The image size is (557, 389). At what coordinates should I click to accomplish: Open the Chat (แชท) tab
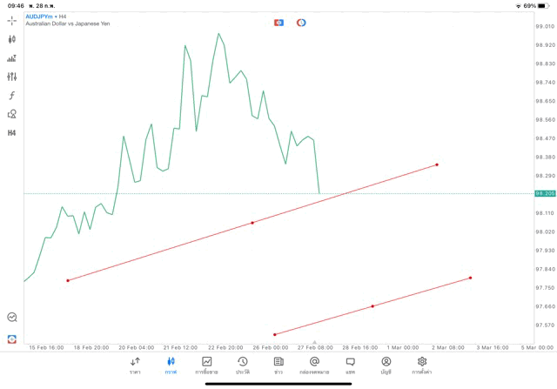coord(350,365)
